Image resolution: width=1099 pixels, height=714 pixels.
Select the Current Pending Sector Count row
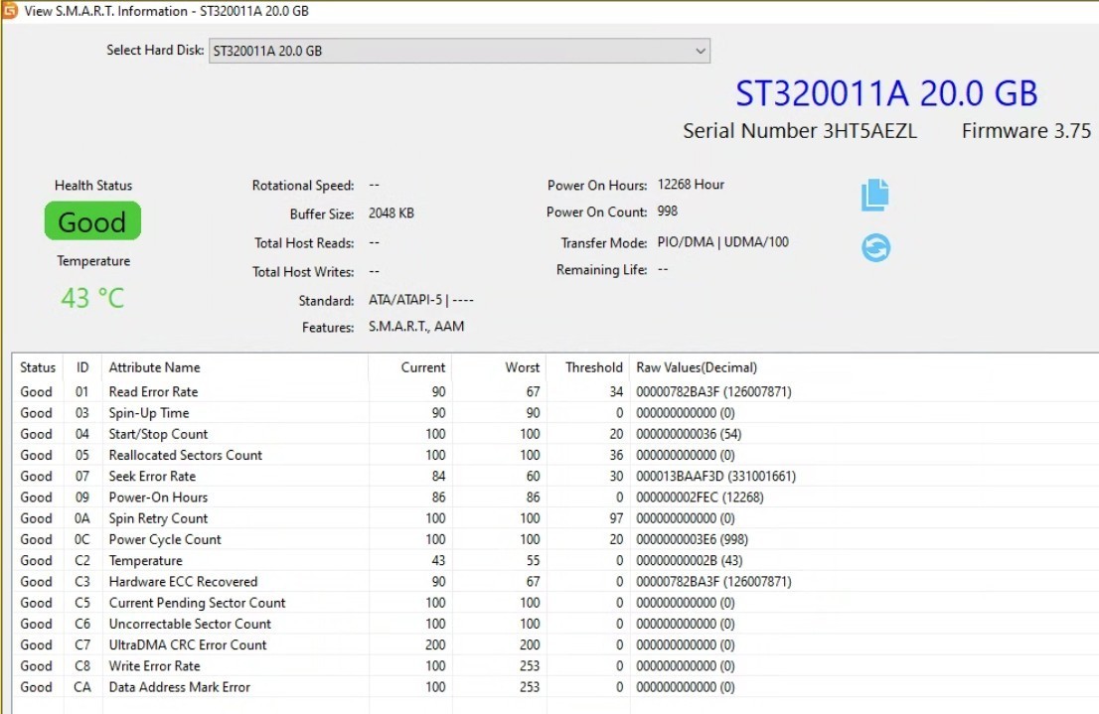pyautogui.click(x=555, y=603)
